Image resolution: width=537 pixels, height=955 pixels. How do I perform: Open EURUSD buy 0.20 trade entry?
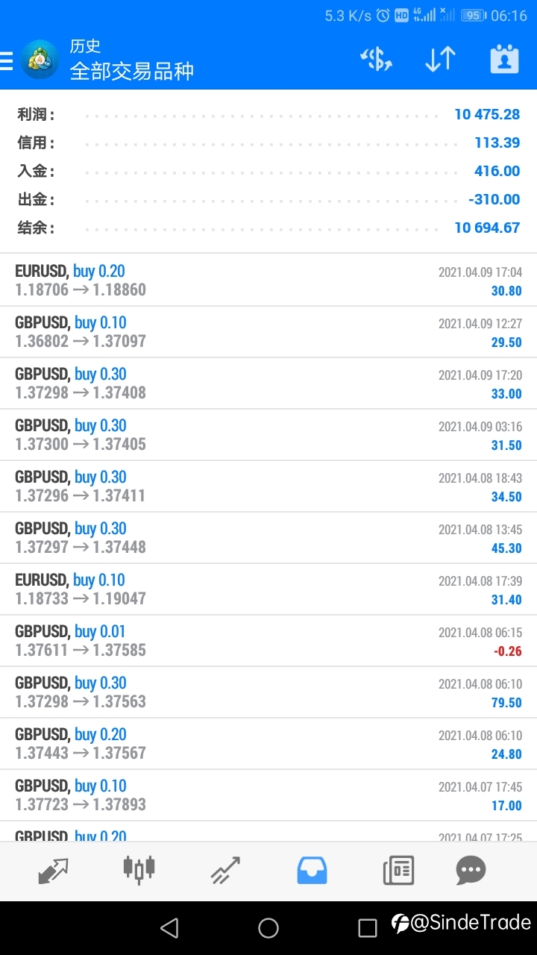click(x=268, y=281)
